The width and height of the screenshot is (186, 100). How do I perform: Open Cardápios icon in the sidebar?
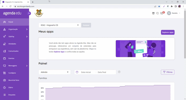click(4, 73)
